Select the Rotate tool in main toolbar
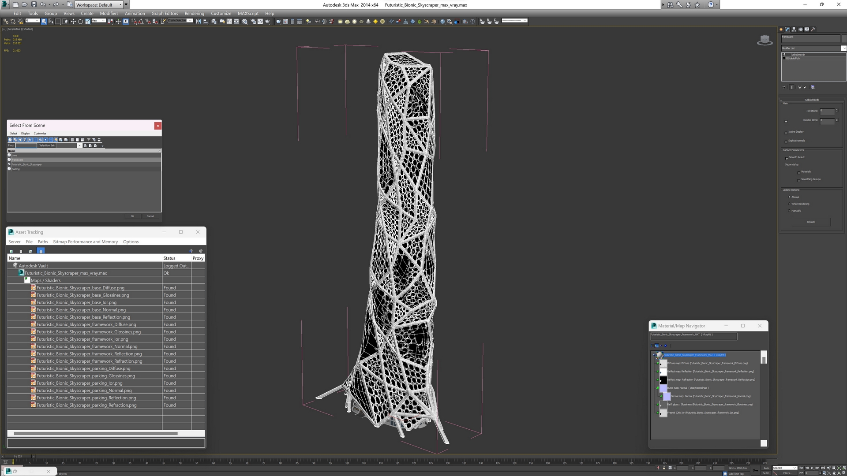 tap(80, 21)
